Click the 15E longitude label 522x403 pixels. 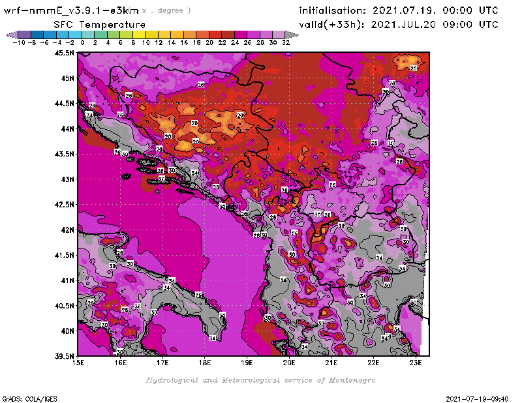coord(78,363)
